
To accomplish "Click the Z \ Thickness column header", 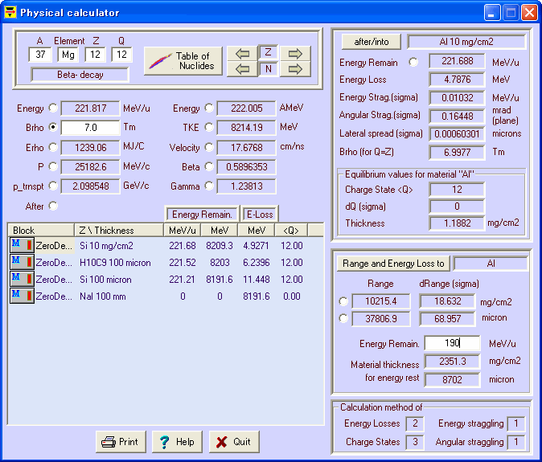I will 119,230.
